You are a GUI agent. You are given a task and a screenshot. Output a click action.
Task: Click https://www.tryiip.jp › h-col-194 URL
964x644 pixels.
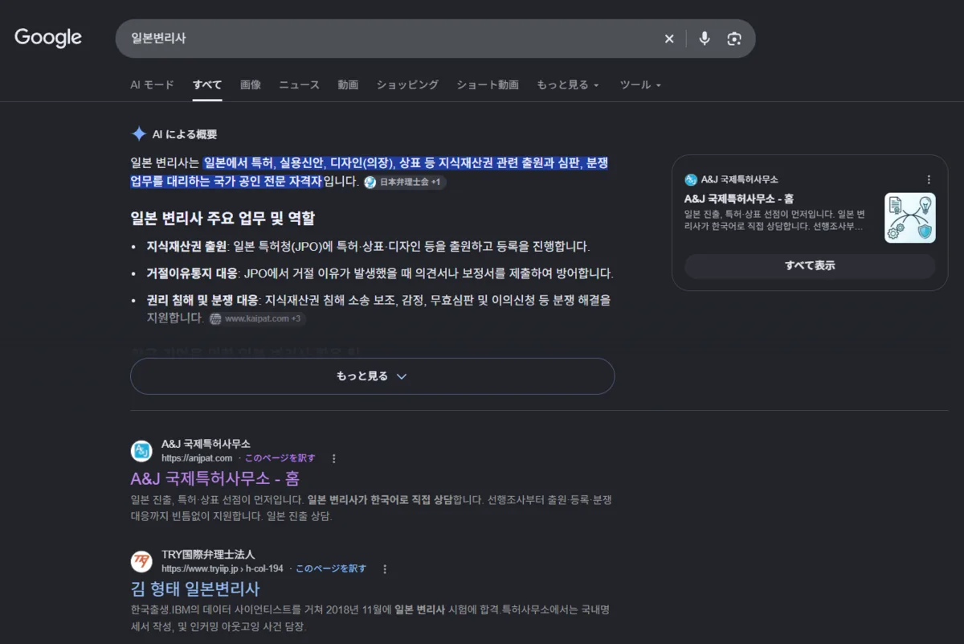223,568
